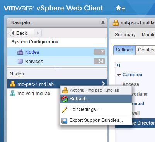Screen dimensions: 155x142
Task: Switch to the Settings tab
Action: tap(124, 50)
